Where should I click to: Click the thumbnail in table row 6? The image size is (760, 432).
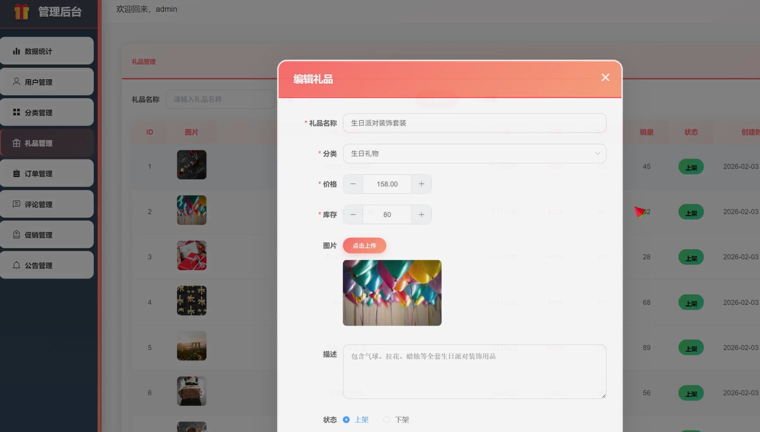click(192, 391)
